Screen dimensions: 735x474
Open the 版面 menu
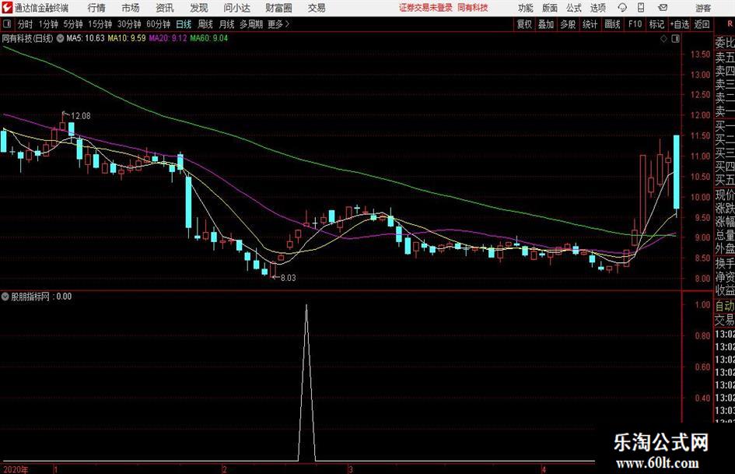pyautogui.click(x=550, y=8)
